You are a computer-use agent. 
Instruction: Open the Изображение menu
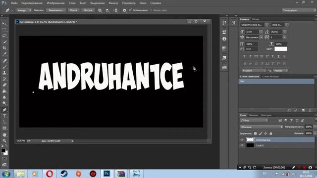click(x=55, y=3)
